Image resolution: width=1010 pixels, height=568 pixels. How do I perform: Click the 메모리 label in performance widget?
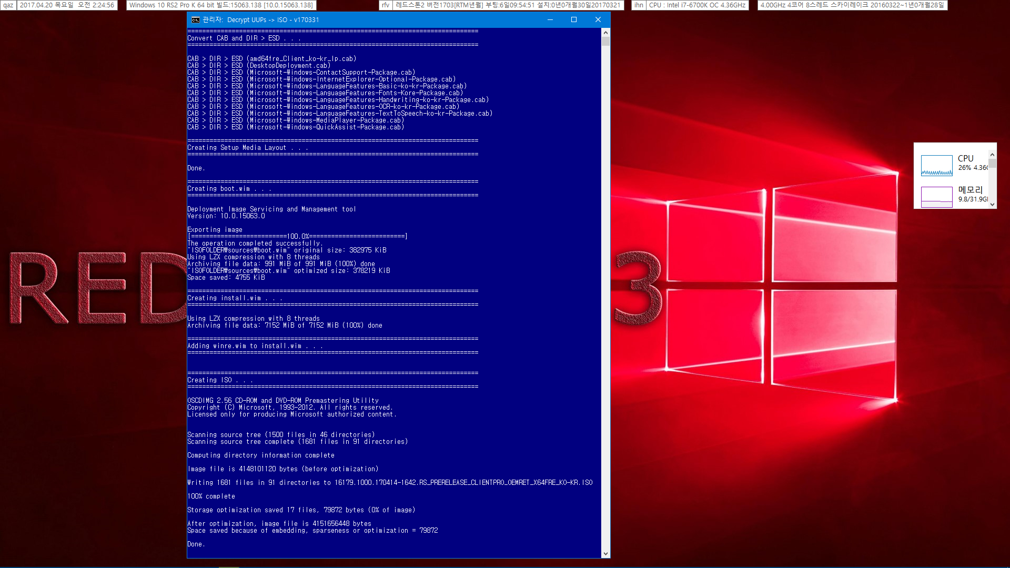[970, 190]
